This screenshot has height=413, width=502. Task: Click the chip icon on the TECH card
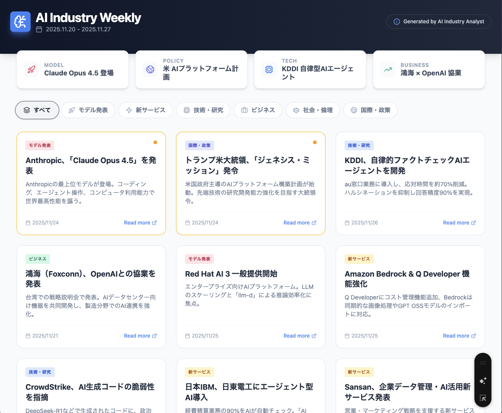click(x=269, y=69)
